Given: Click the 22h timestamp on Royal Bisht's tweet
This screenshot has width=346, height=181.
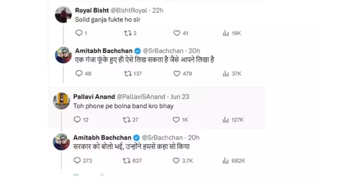Looking at the screenshot, I should point(158,10).
